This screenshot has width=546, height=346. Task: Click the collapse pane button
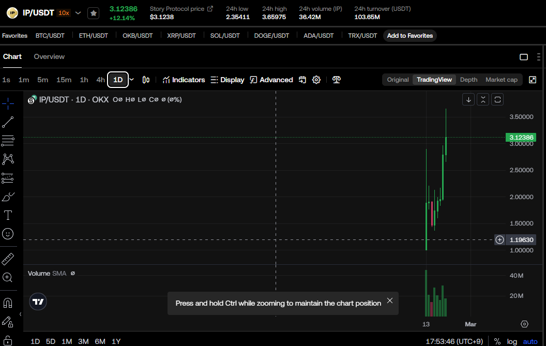483,100
